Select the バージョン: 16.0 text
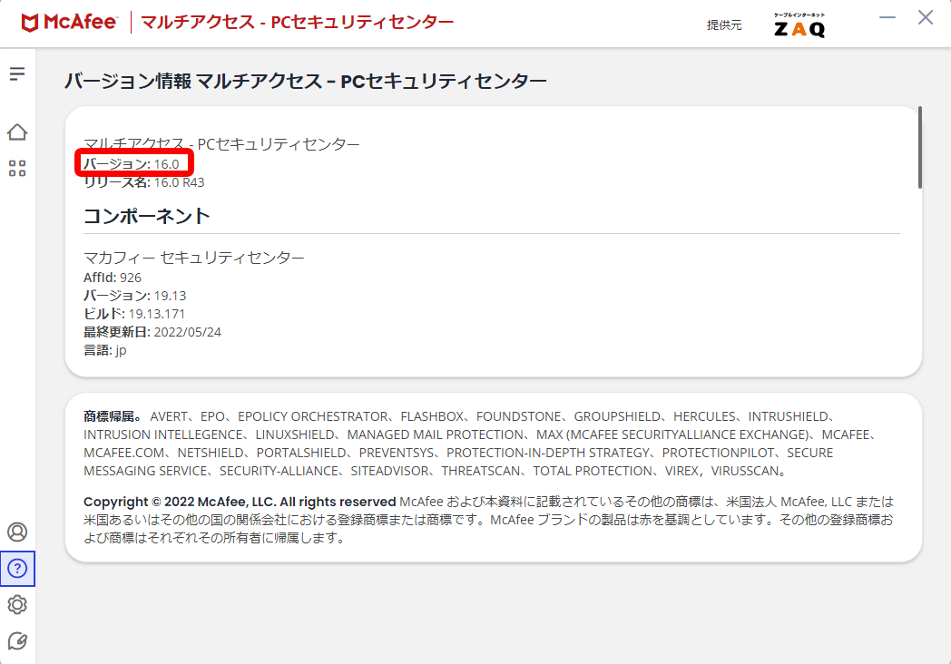The width and height of the screenshot is (951, 664). click(131, 163)
